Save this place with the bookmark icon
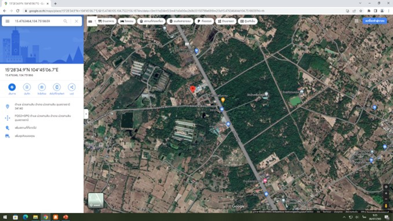 pyautogui.click(x=27, y=87)
